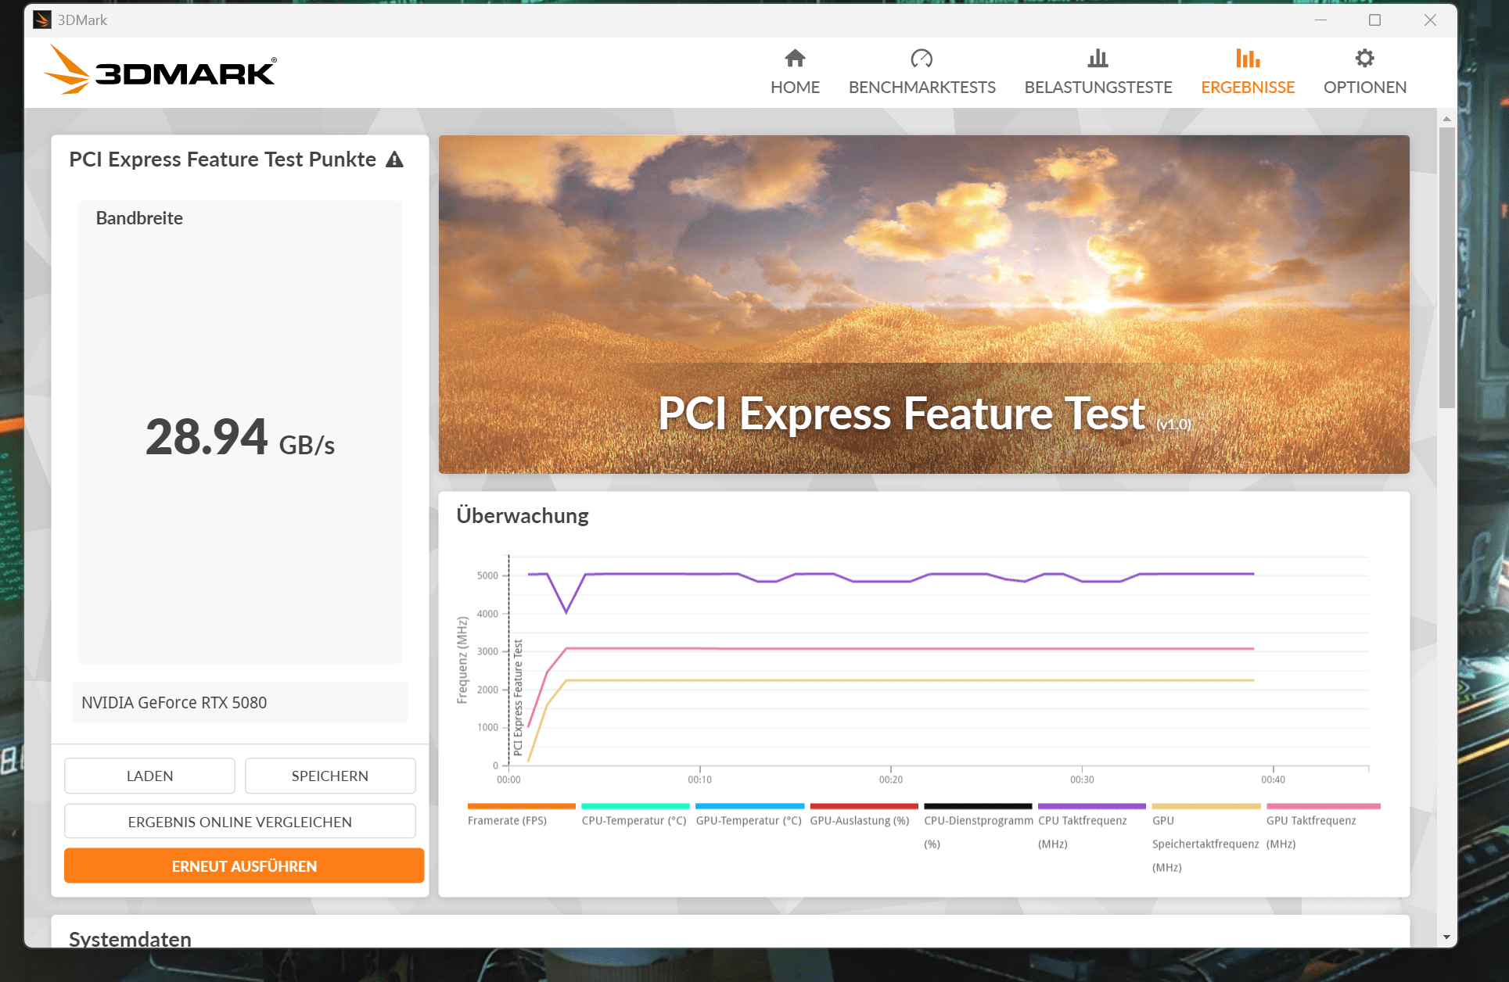Click the purple CPU Taktfrequenz color swatch
This screenshot has height=982, width=1509.
(x=1091, y=806)
